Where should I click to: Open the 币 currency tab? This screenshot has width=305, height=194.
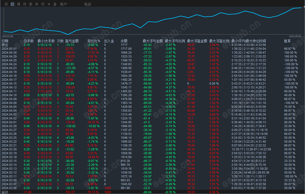click(x=43, y=4)
